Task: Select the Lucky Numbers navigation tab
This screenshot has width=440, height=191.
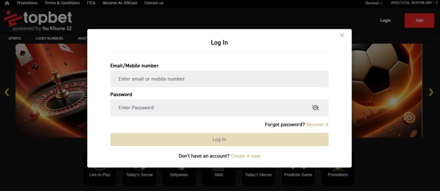Action: 49,38
